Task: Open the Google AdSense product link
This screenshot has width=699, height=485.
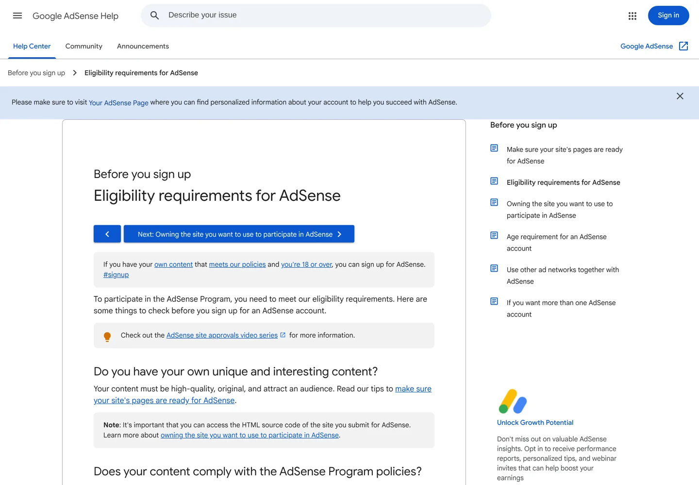Action: (647, 46)
